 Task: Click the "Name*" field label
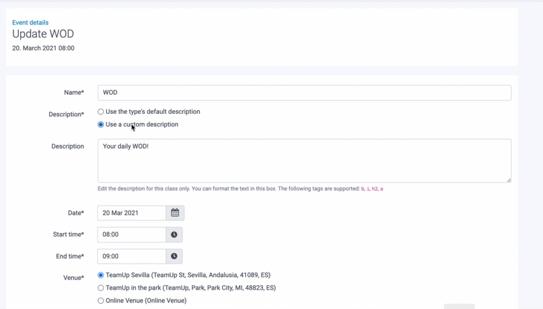[x=74, y=93]
